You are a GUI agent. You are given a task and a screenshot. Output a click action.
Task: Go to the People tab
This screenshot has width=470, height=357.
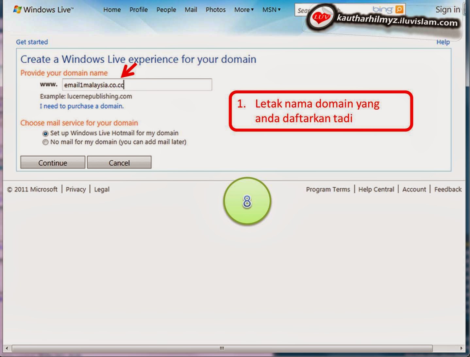[166, 10]
